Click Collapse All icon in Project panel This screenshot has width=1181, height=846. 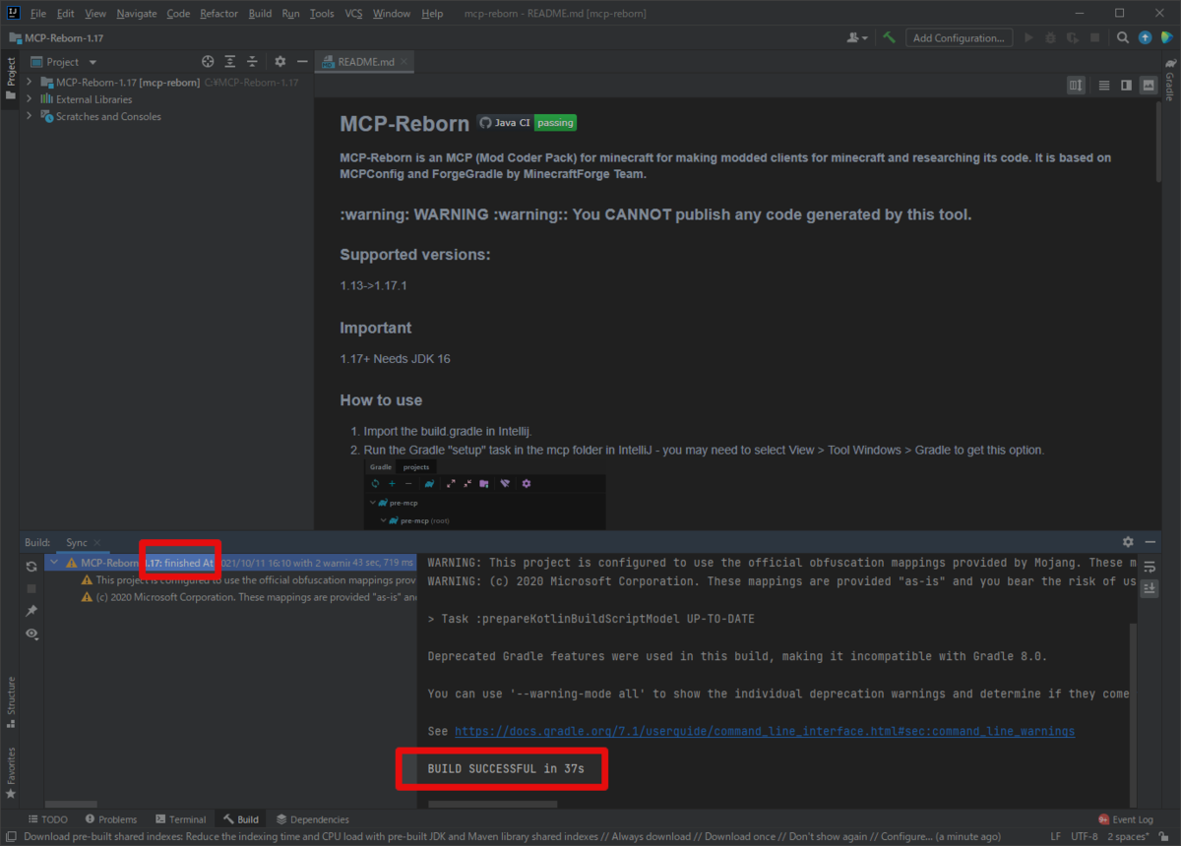point(252,61)
